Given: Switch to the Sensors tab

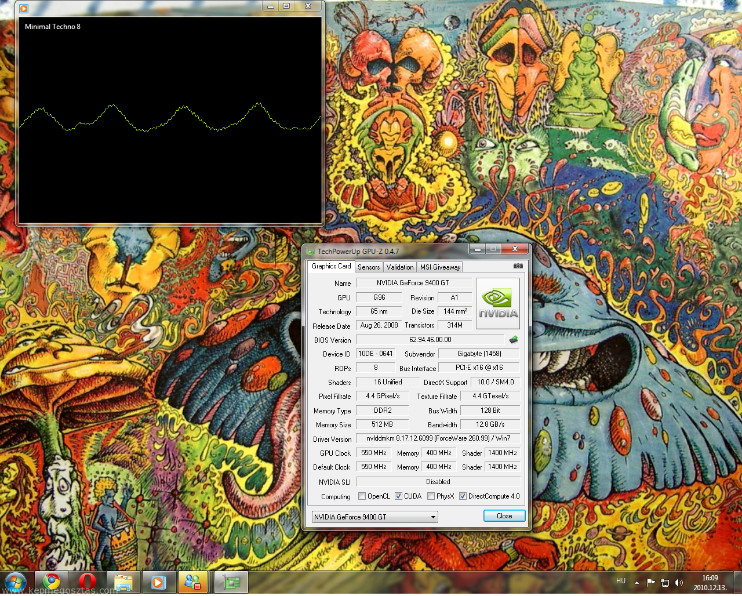Looking at the screenshot, I should (x=369, y=267).
